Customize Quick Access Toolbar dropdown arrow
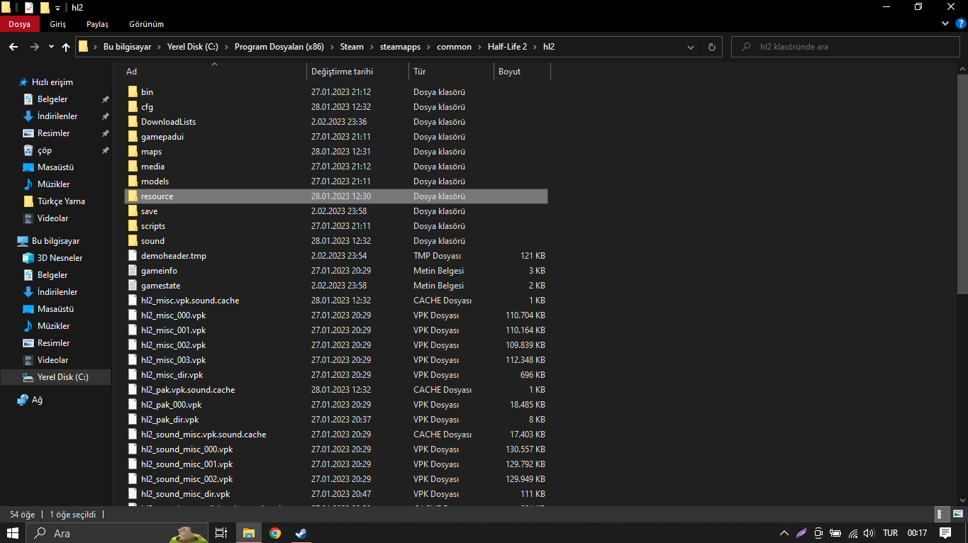968x543 pixels. (57, 8)
